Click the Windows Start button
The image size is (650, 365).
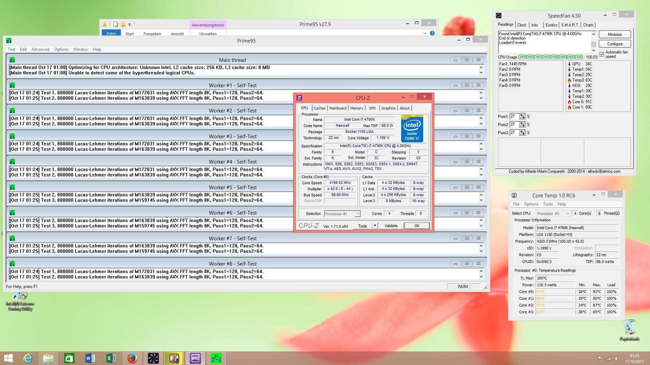pyautogui.click(x=8, y=358)
